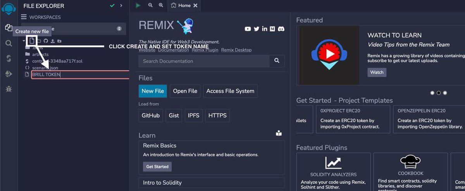465x191 pixels.
Task: Expand the Intro to Solidity section
Action: 212,182
